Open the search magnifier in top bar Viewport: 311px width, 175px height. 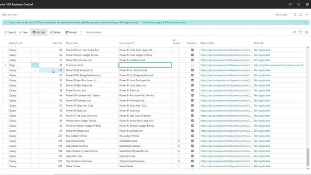tap(290, 4)
